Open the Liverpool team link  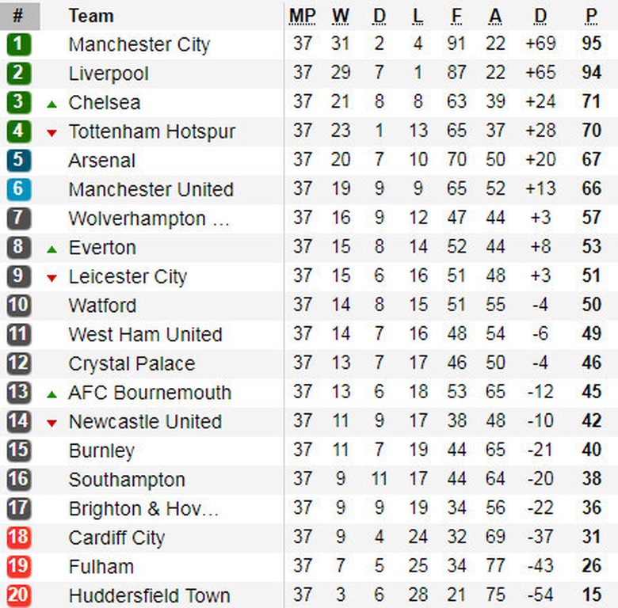click(x=109, y=74)
